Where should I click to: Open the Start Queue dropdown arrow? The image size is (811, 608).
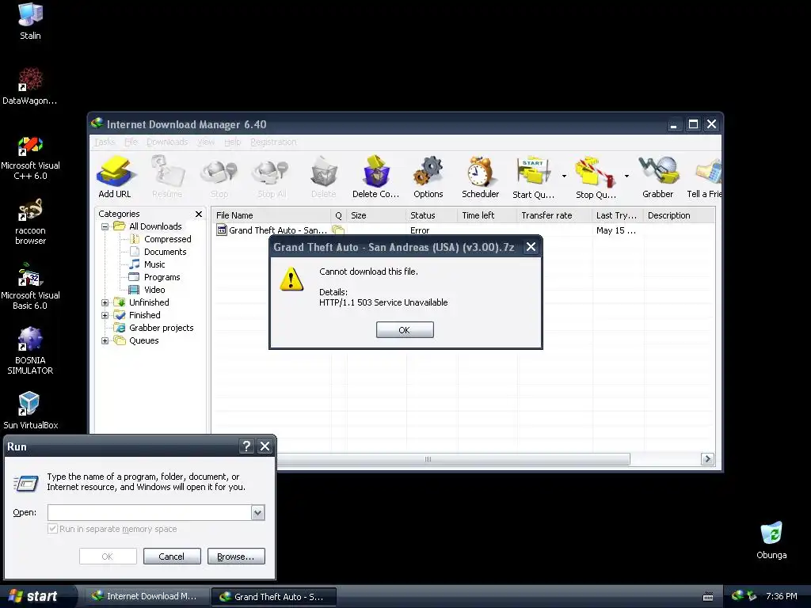coord(564,177)
